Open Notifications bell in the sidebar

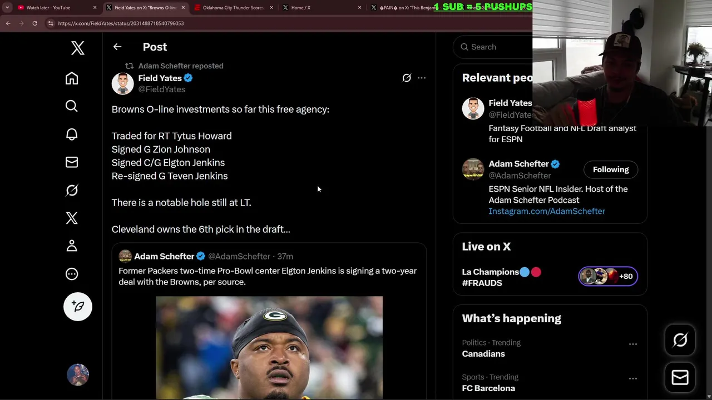click(72, 134)
